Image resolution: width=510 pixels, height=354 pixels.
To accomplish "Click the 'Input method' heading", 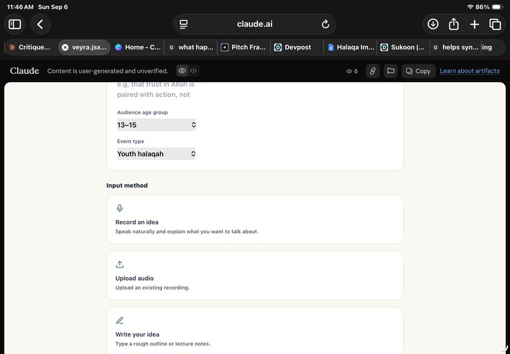I will (x=127, y=185).
